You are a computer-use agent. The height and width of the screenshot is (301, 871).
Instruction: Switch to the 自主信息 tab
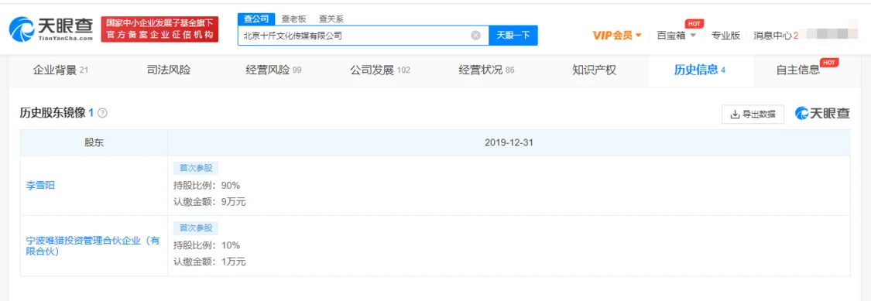pos(797,70)
